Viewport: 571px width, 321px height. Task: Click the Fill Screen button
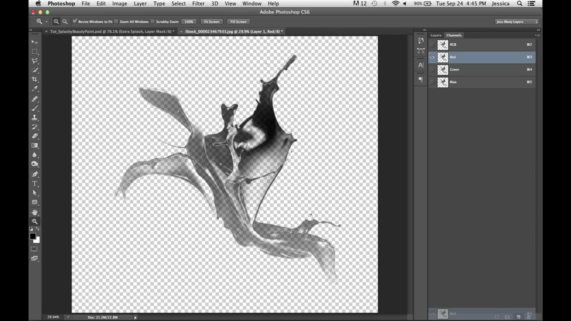(238, 21)
